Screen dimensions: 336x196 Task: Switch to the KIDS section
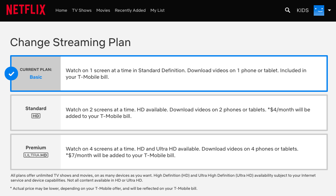(303, 10)
